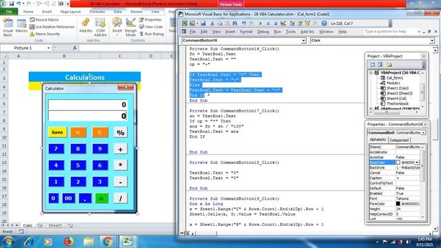Click ForeColor black color swatch
Screen dimensions: 441x248
pos(398,204)
